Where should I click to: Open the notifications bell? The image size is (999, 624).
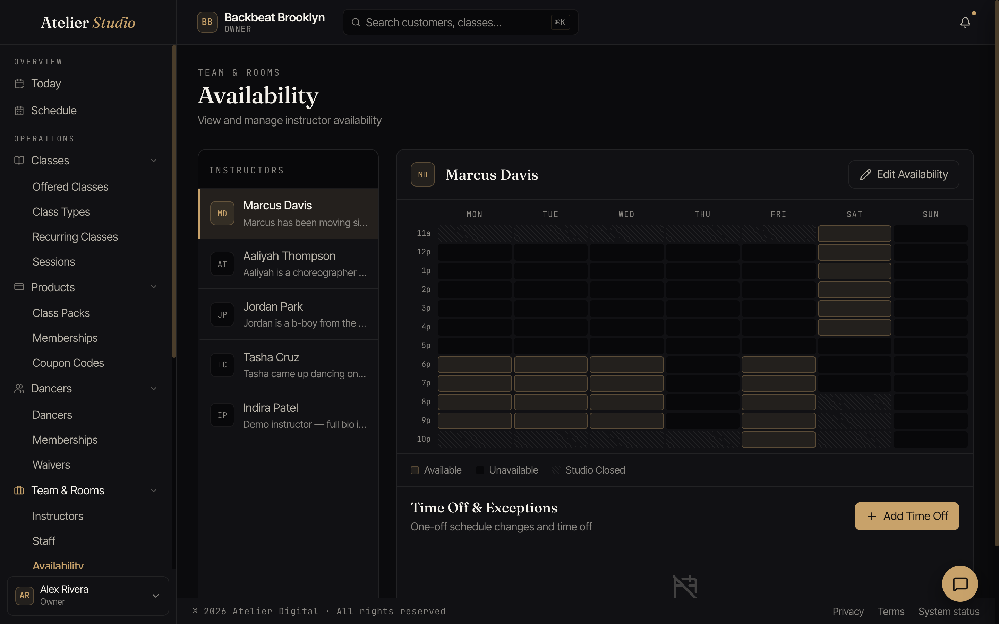click(965, 22)
